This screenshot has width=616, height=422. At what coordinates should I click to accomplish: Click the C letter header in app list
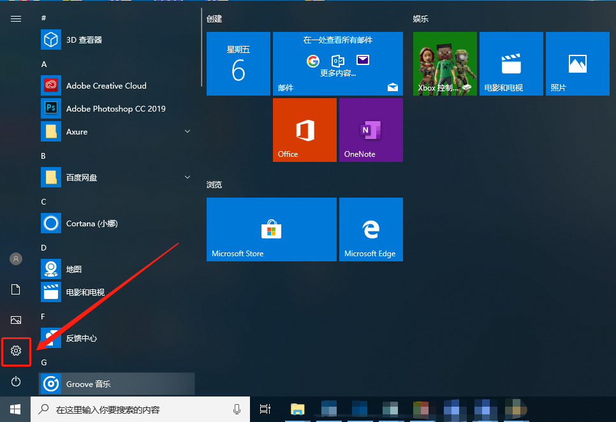[x=43, y=202]
